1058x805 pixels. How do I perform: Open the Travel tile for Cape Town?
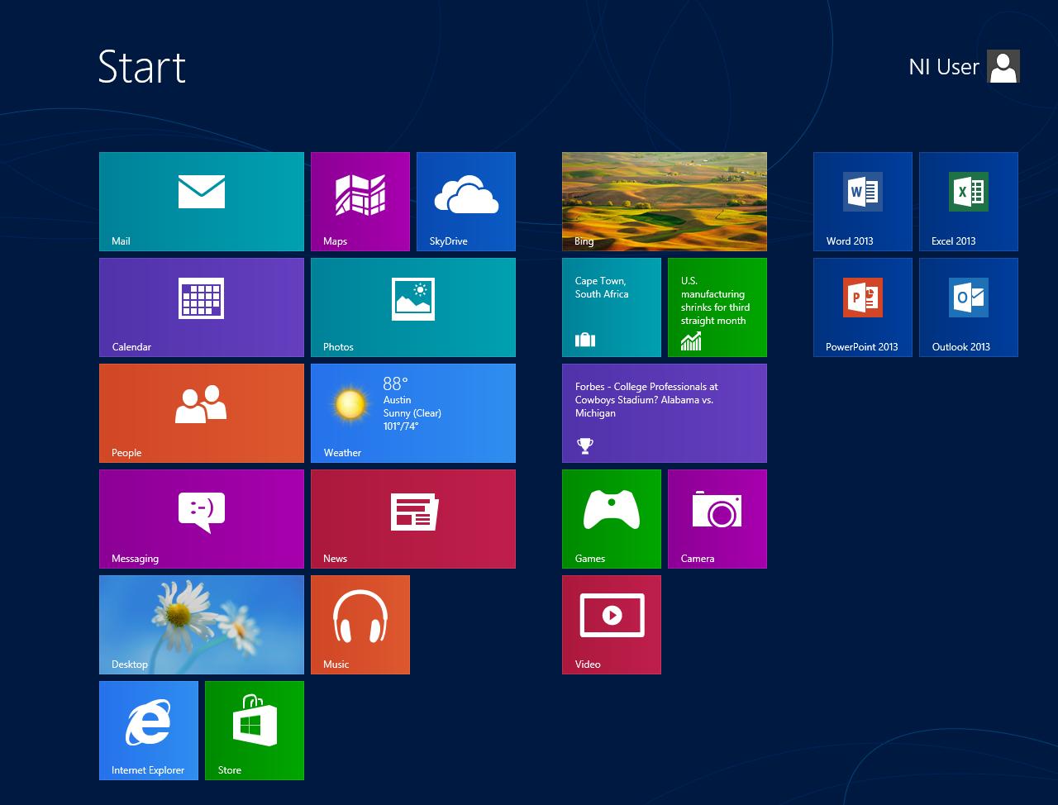(x=612, y=307)
